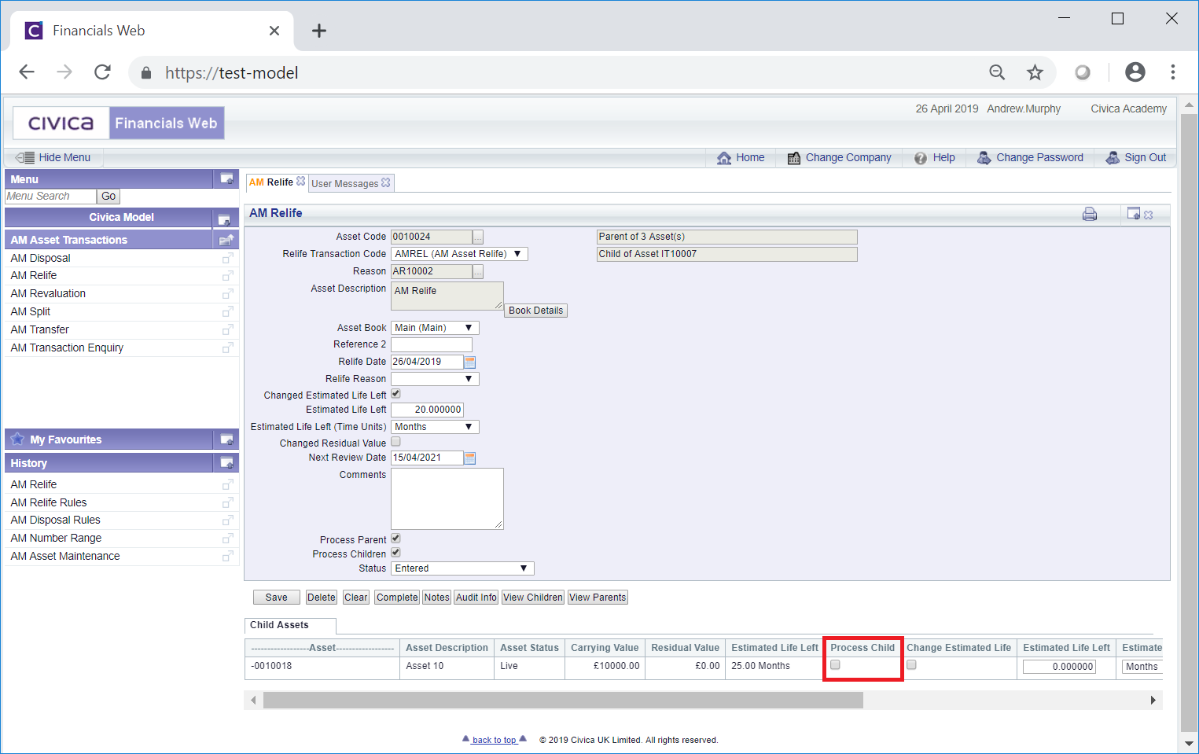Click the Asset Code lookup ellipsis button
This screenshot has width=1199, height=754.
(478, 237)
